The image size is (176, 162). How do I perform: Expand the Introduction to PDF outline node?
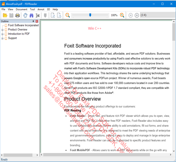click(x=2, y=34)
